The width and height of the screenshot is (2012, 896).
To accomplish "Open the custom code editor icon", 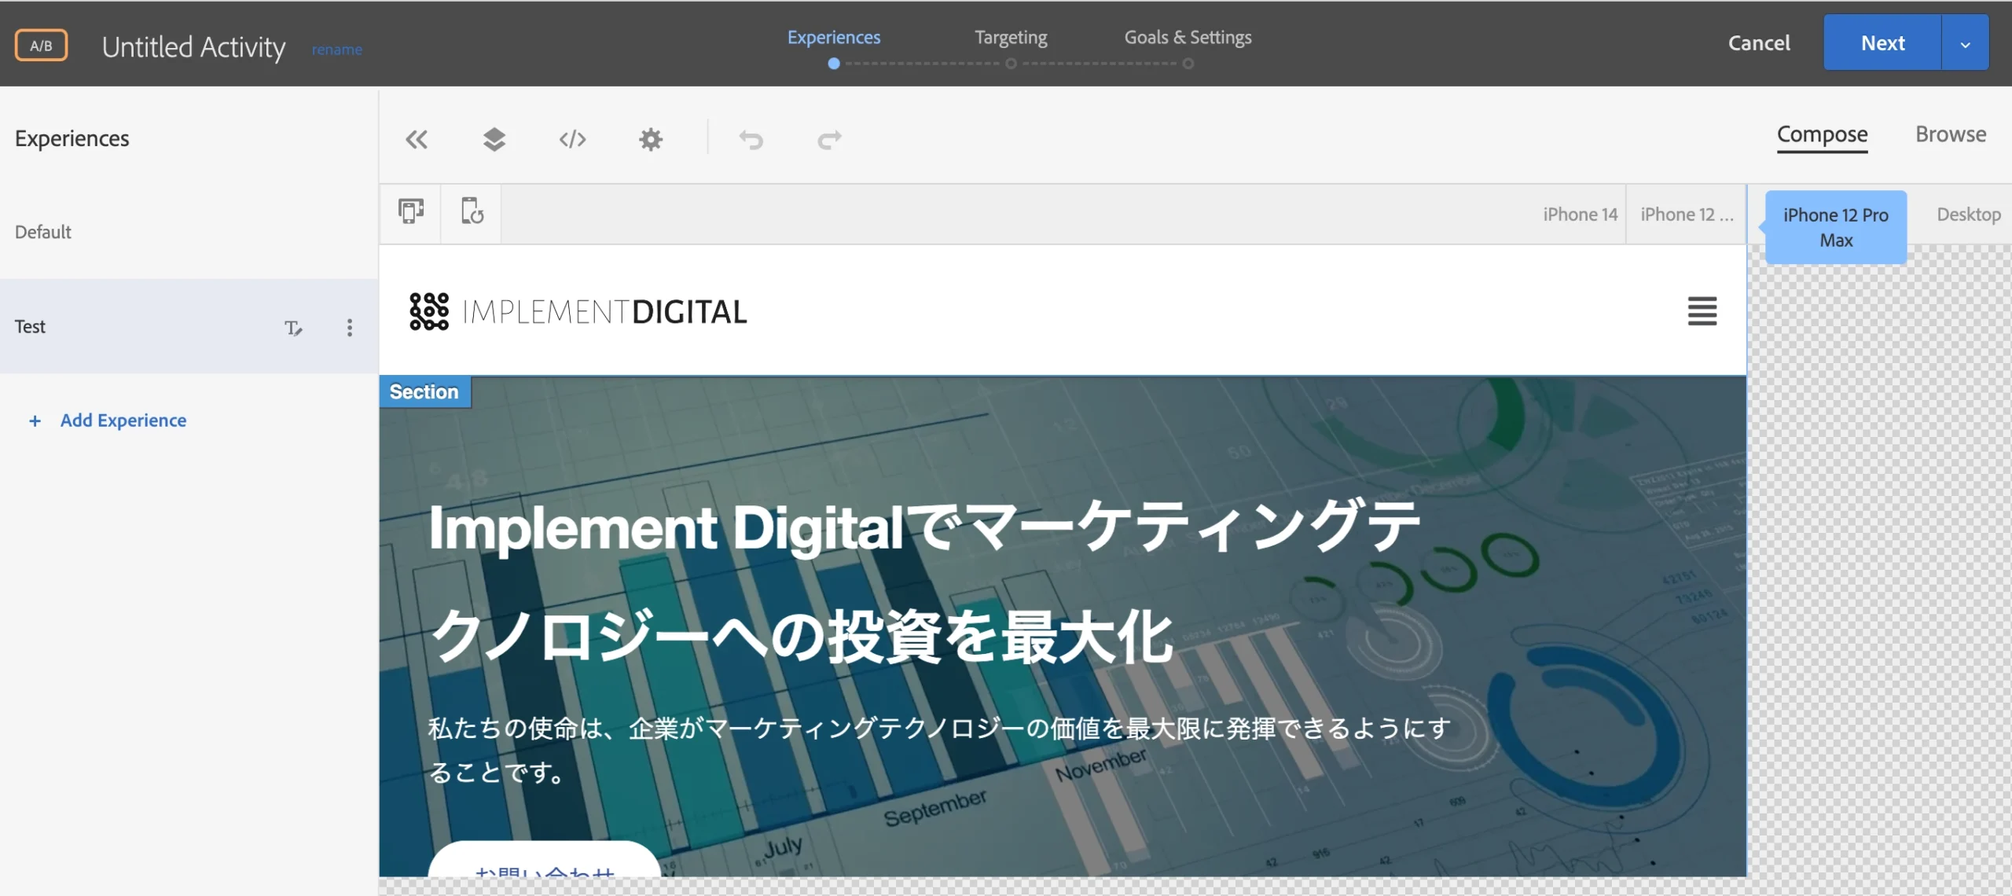I will (572, 140).
